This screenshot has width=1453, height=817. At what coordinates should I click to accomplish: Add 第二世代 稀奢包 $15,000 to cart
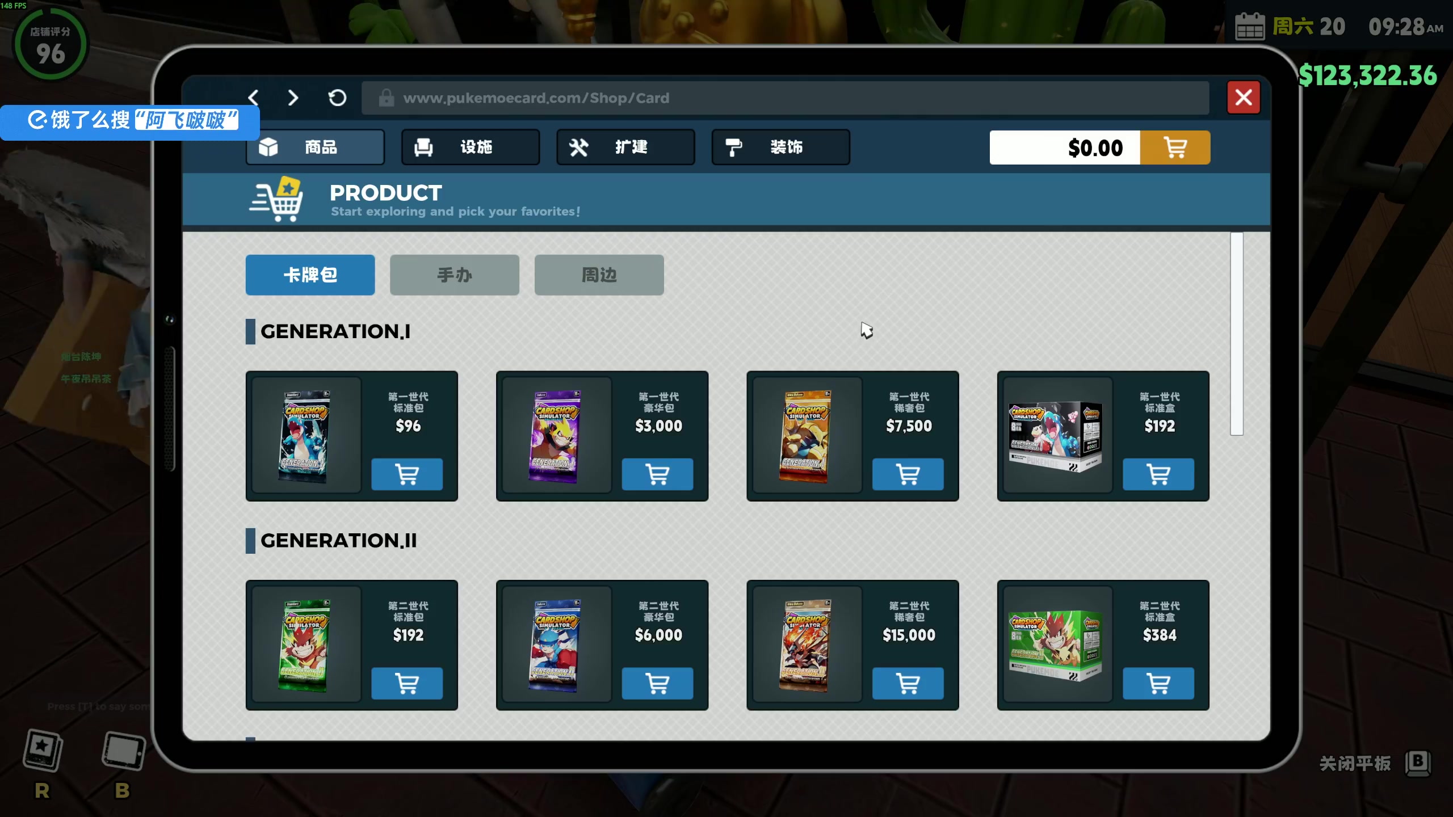908,683
